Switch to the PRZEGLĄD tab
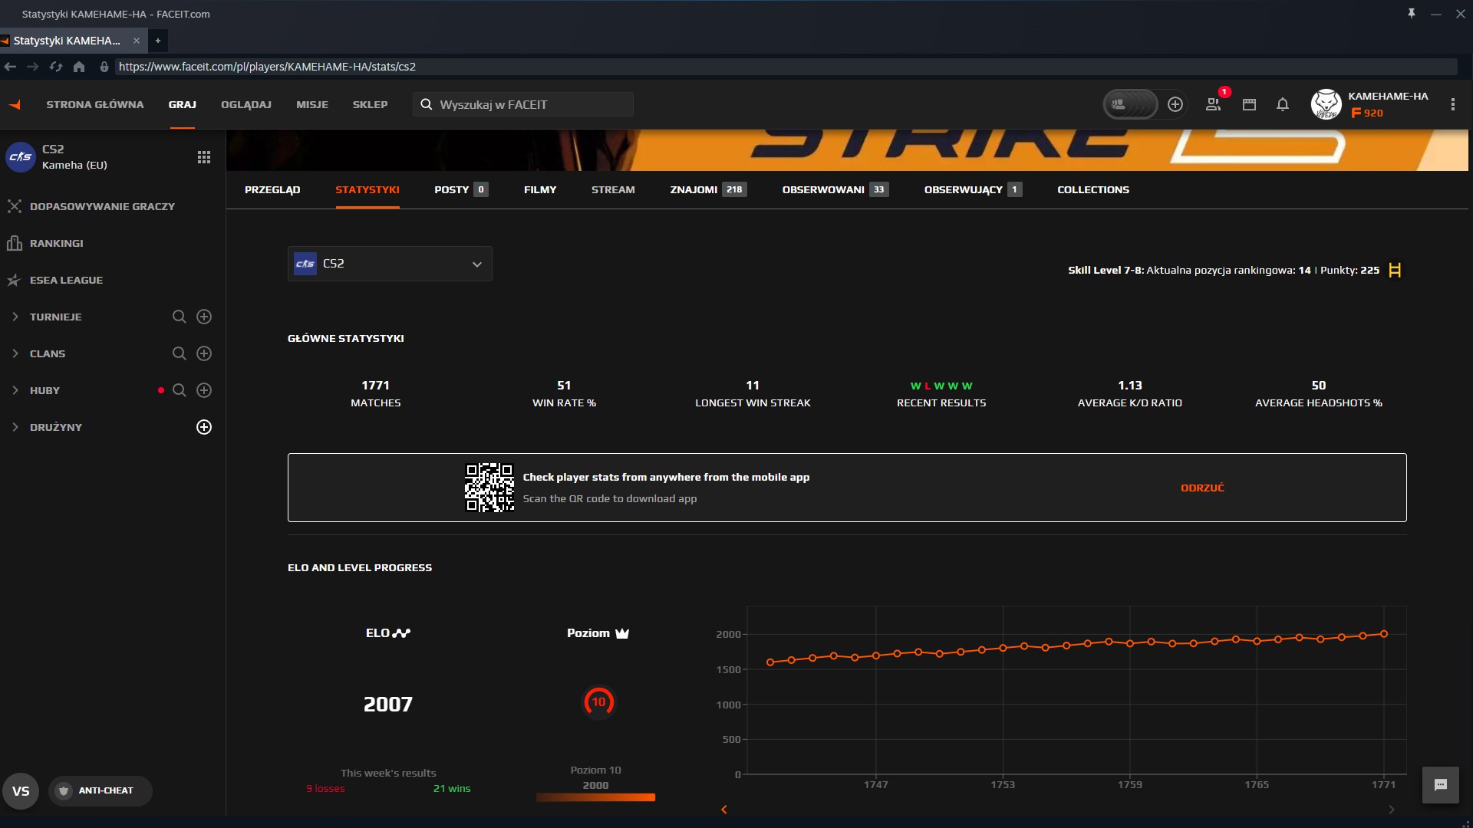1473x828 pixels. point(272,189)
